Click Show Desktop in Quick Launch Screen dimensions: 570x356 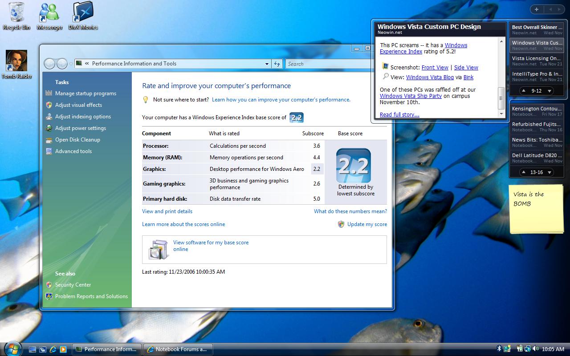(33, 349)
